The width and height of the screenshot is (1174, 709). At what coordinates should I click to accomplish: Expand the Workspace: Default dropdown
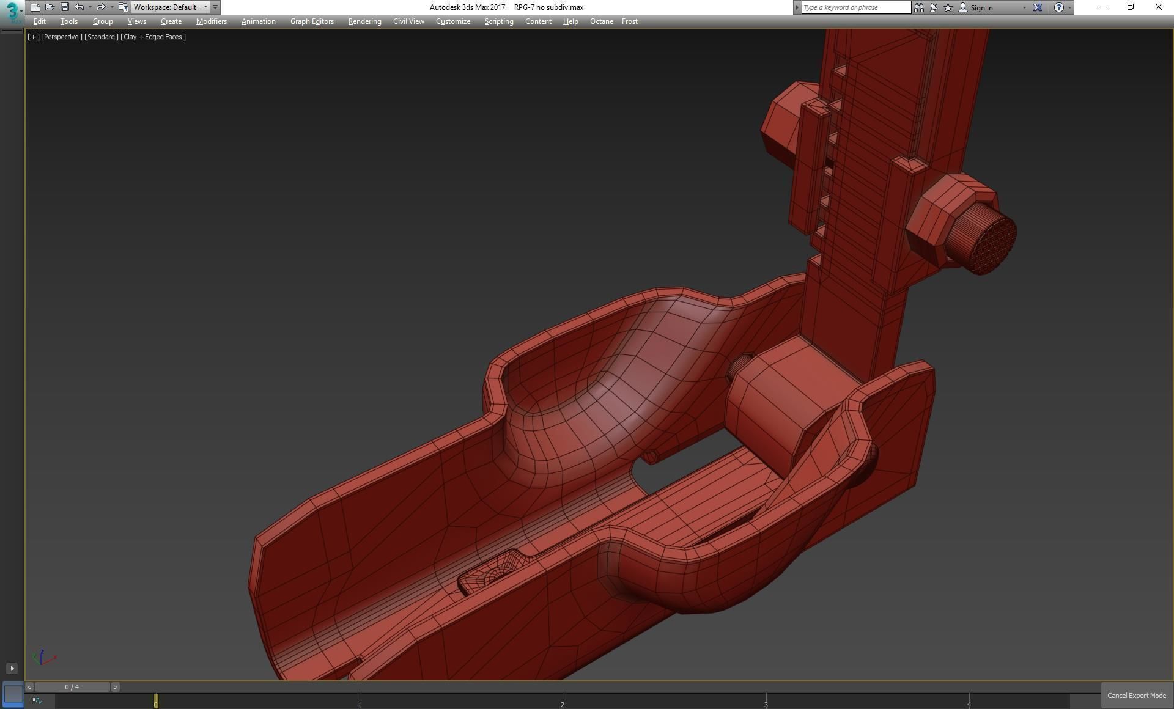pos(205,7)
